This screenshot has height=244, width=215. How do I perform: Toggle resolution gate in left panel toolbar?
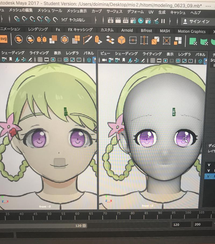click(53, 60)
